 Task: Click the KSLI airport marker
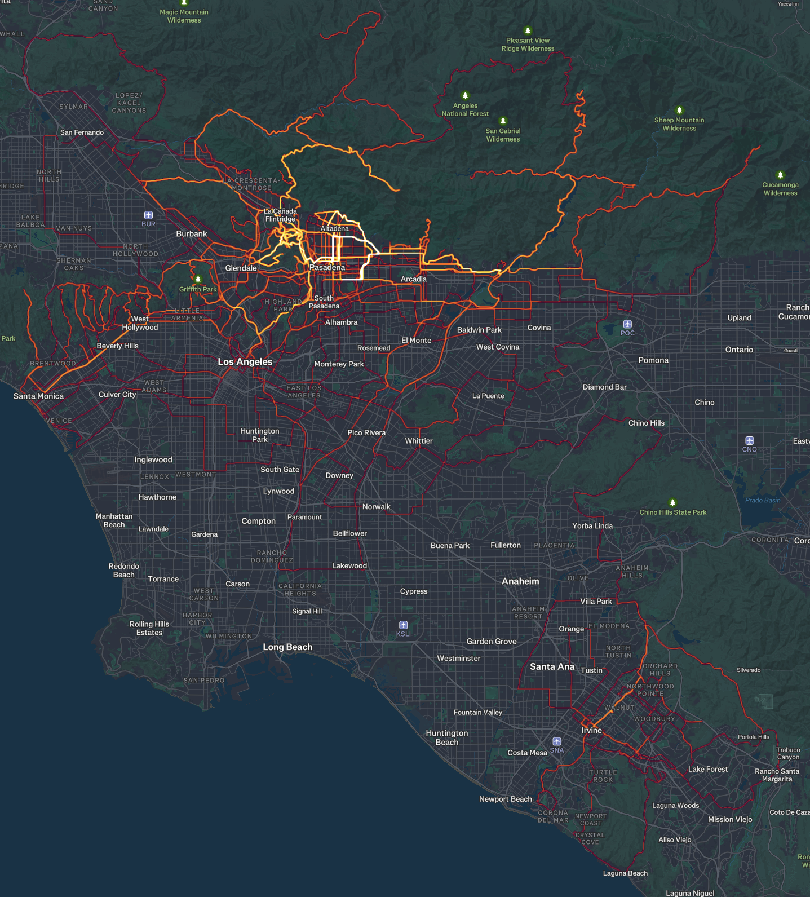coord(403,625)
